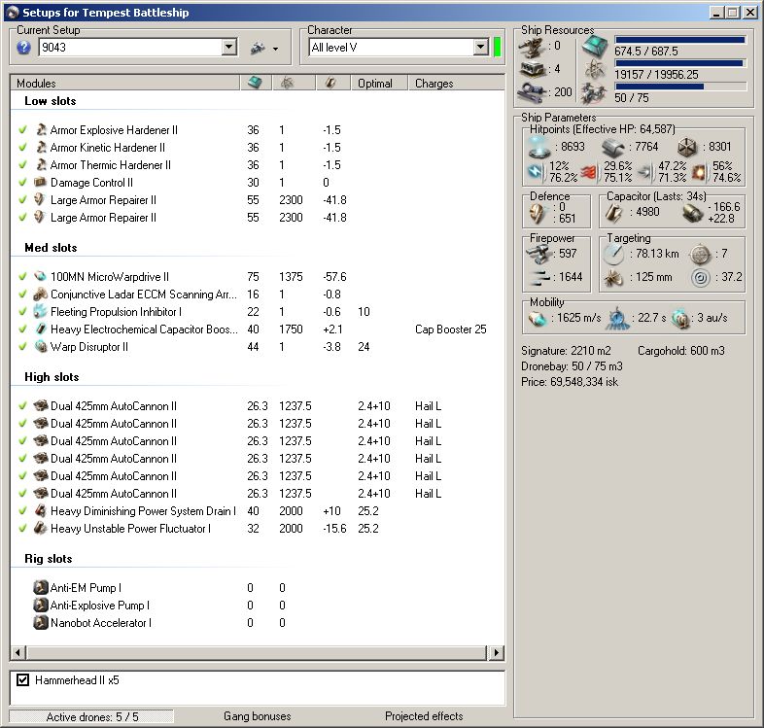Click the CPU column header icon

point(255,83)
